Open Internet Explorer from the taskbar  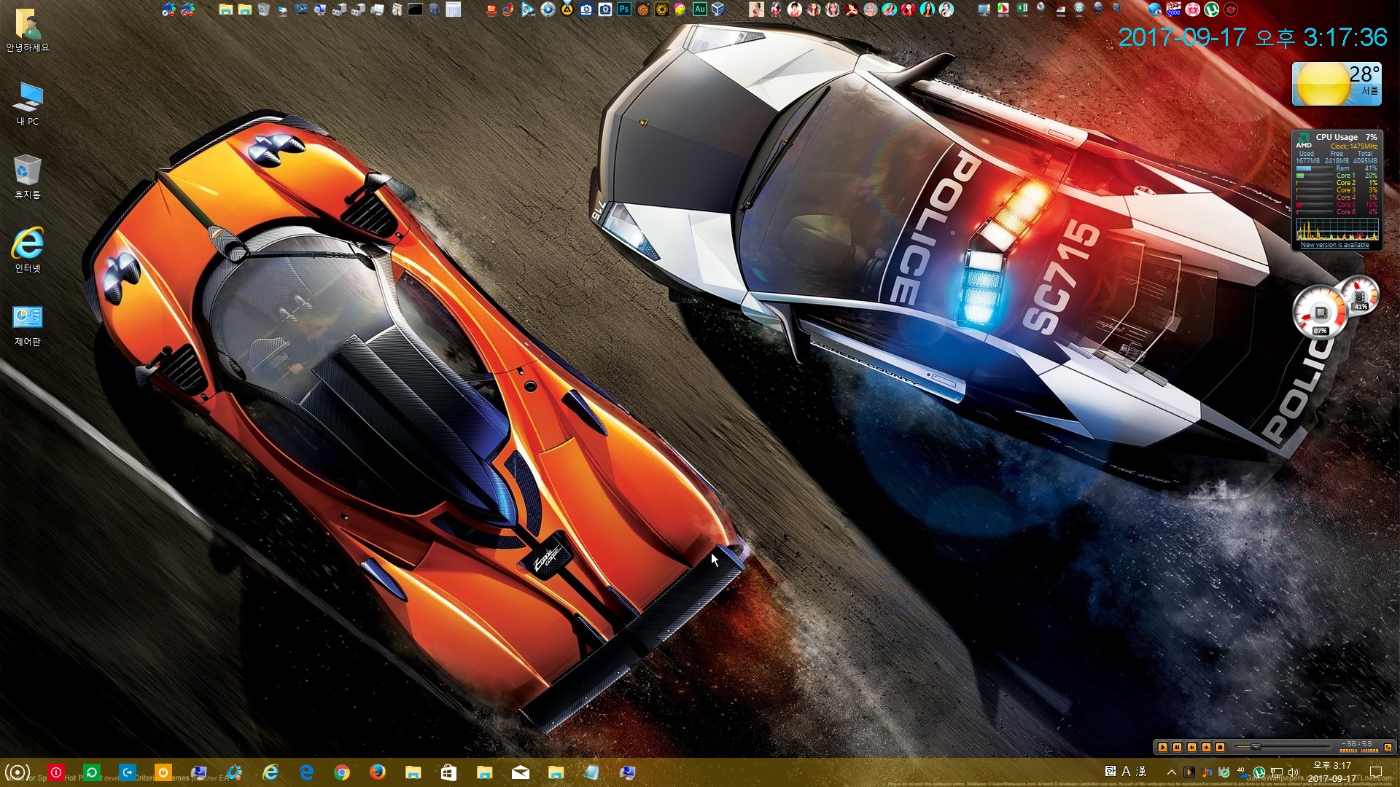pos(271,772)
